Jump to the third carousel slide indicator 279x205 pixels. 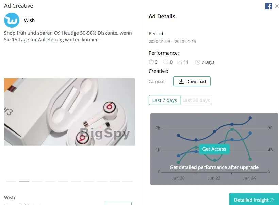(x=37, y=181)
